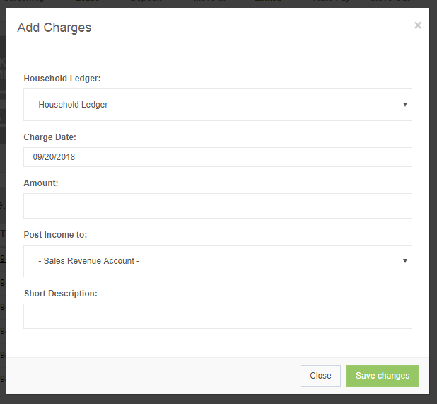Image resolution: width=437 pixels, height=404 pixels.
Task: Click the Save changes button
Action: click(x=383, y=376)
